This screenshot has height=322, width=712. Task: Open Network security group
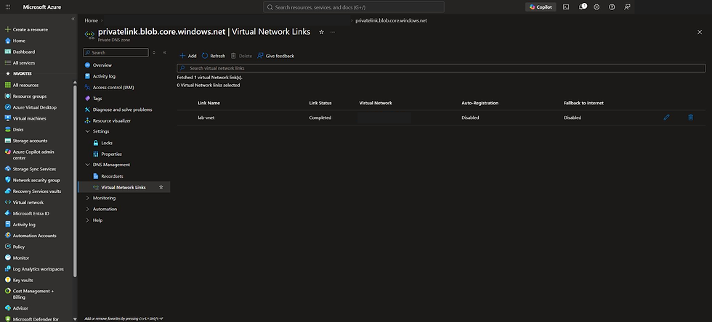coord(32,180)
